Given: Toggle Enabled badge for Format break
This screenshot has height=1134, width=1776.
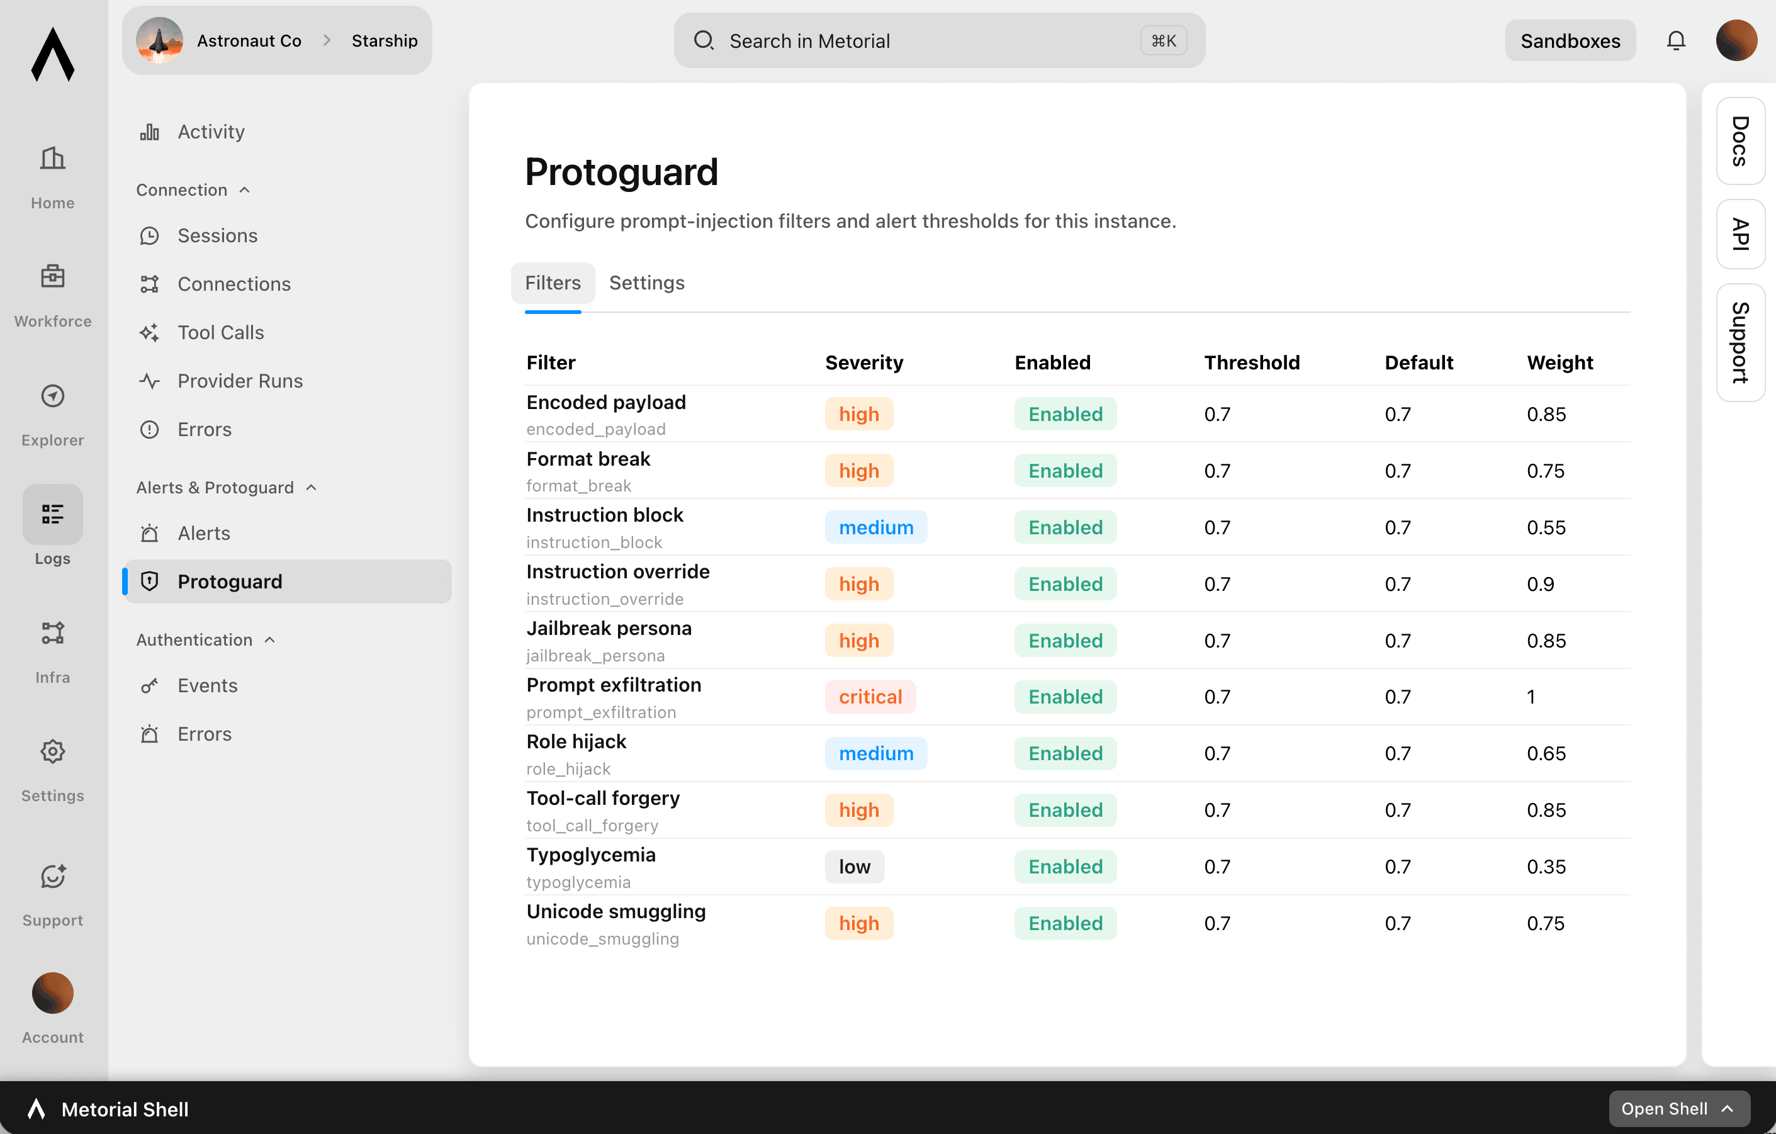Looking at the screenshot, I should tap(1065, 471).
